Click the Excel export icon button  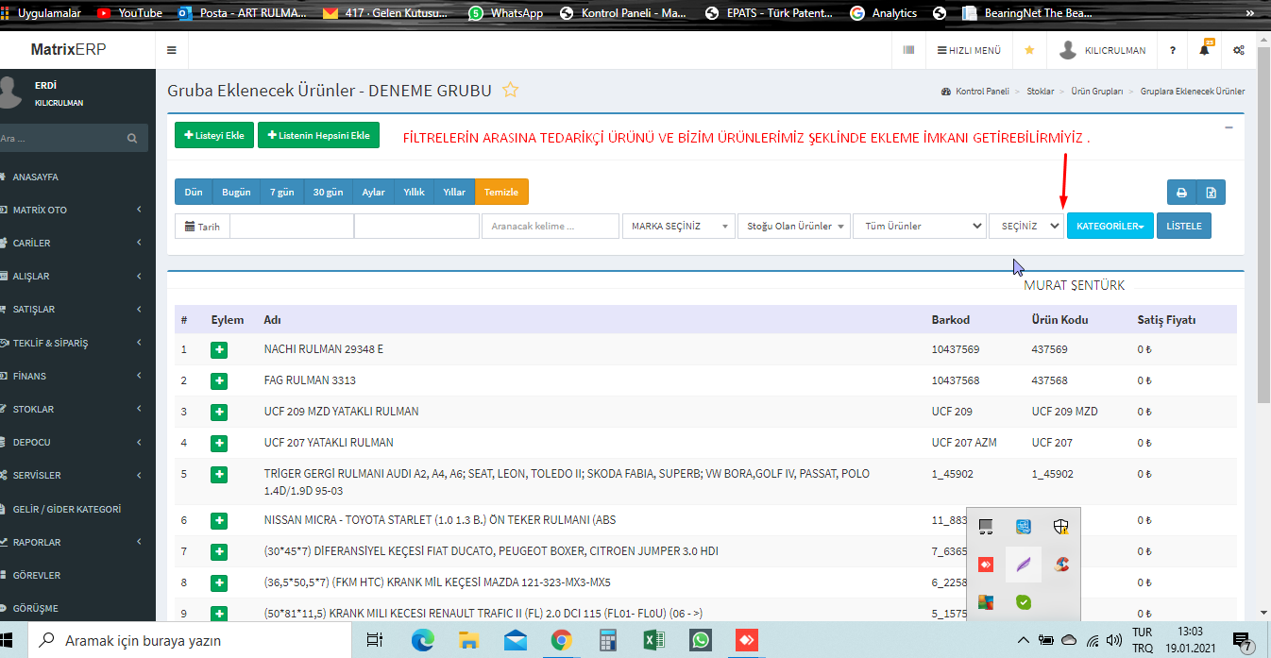[1211, 193]
